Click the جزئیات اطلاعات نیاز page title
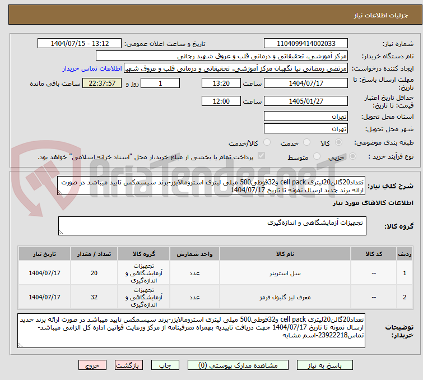Viewport: 423px width, 380px height. pyautogui.click(x=380, y=15)
